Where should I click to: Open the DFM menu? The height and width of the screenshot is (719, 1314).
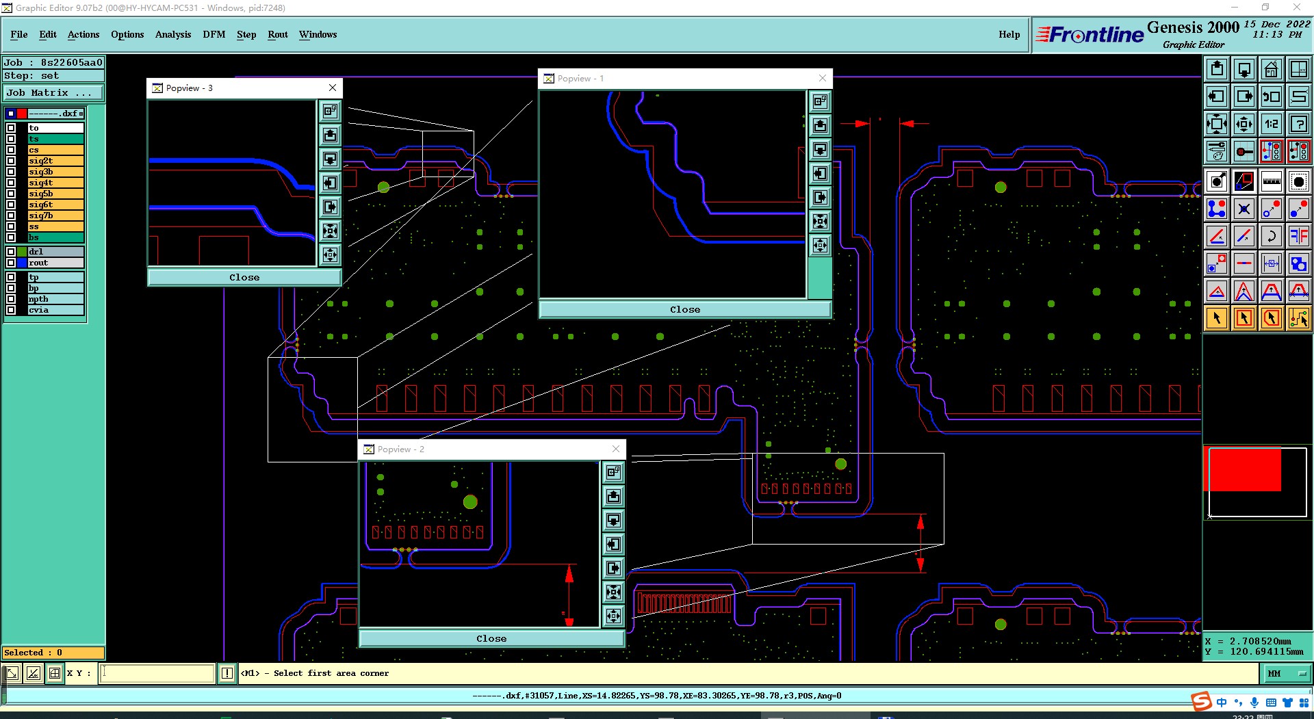[x=214, y=34]
